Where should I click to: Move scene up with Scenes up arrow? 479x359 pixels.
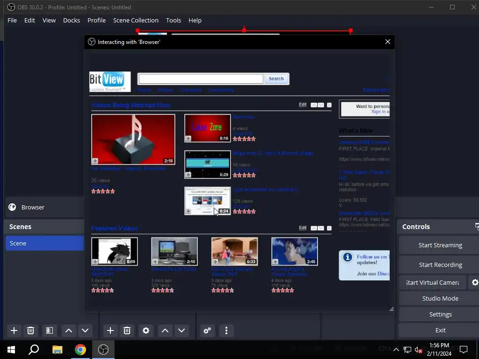[69, 330]
